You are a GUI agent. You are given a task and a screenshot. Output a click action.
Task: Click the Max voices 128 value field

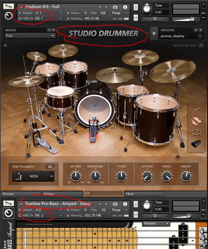tap(103, 13)
